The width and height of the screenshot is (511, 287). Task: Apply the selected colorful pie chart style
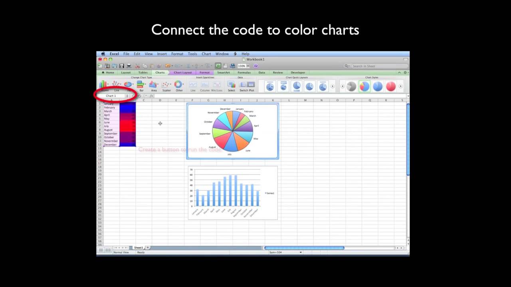(364, 86)
